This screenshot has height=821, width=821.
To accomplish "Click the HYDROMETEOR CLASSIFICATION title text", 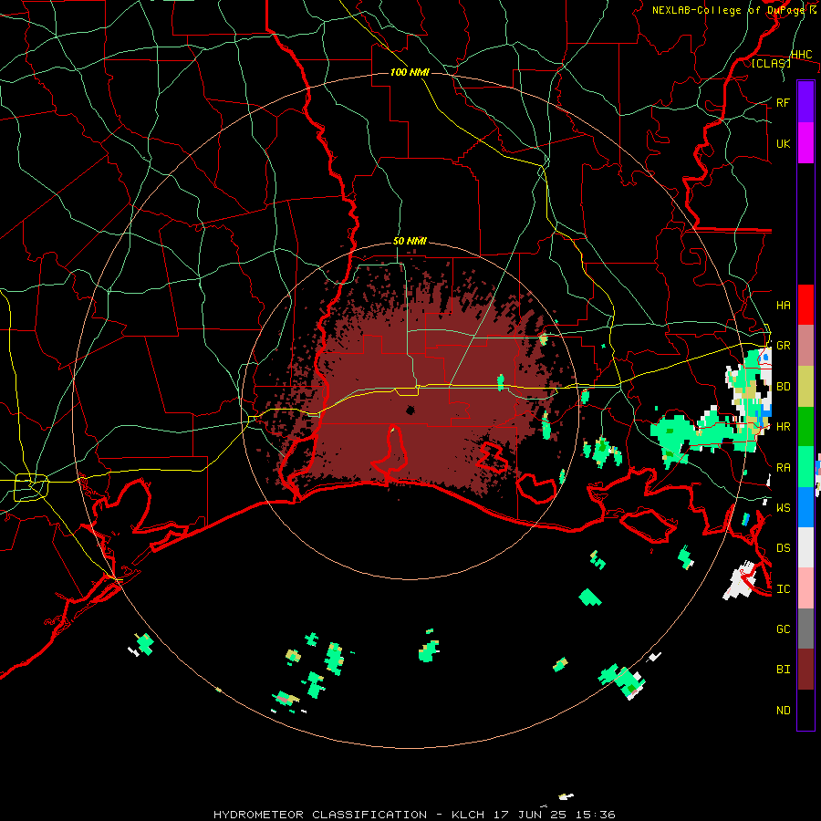I will [x=320, y=815].
